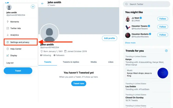Image resolution: width=173 pixels, height=108 pixels.
Task: Click the Moments lightning icon
Action: click(x=8, y=22)
